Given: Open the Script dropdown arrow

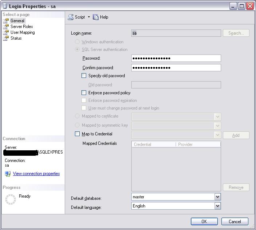Looking at the screenshot, I should (x=89, y=17).
